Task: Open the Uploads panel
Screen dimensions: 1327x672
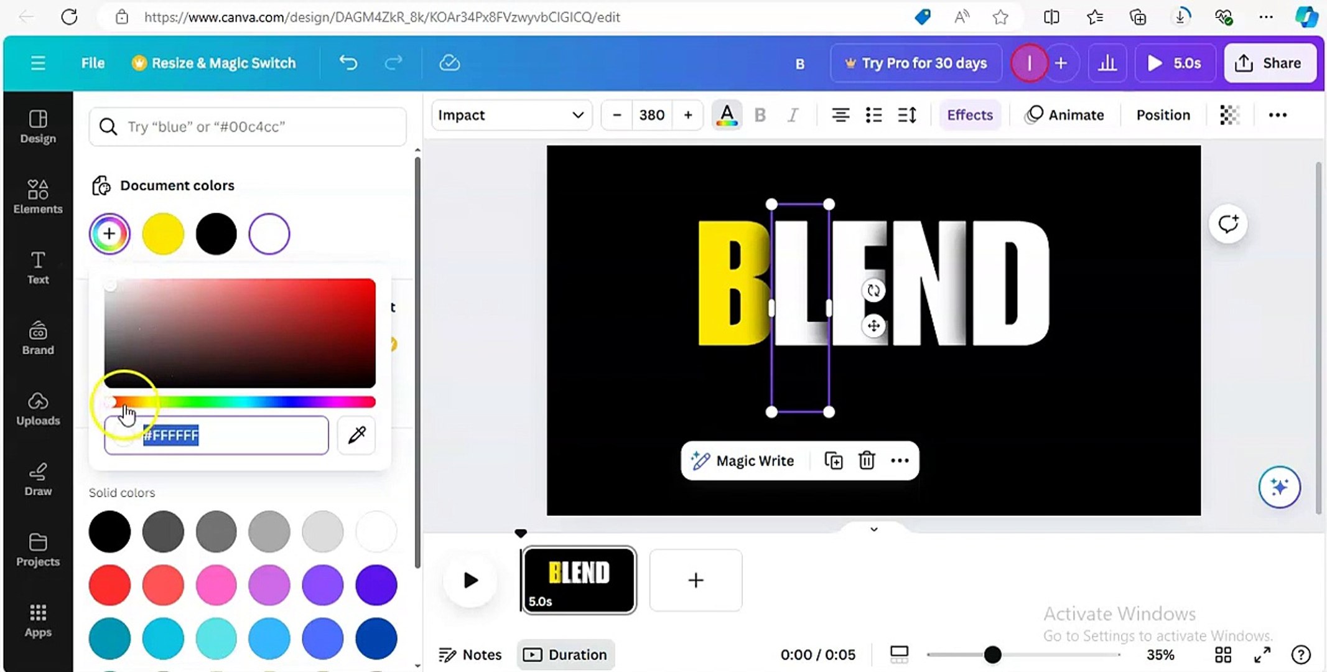Action: pyautogui.click(x=37, y=408)
